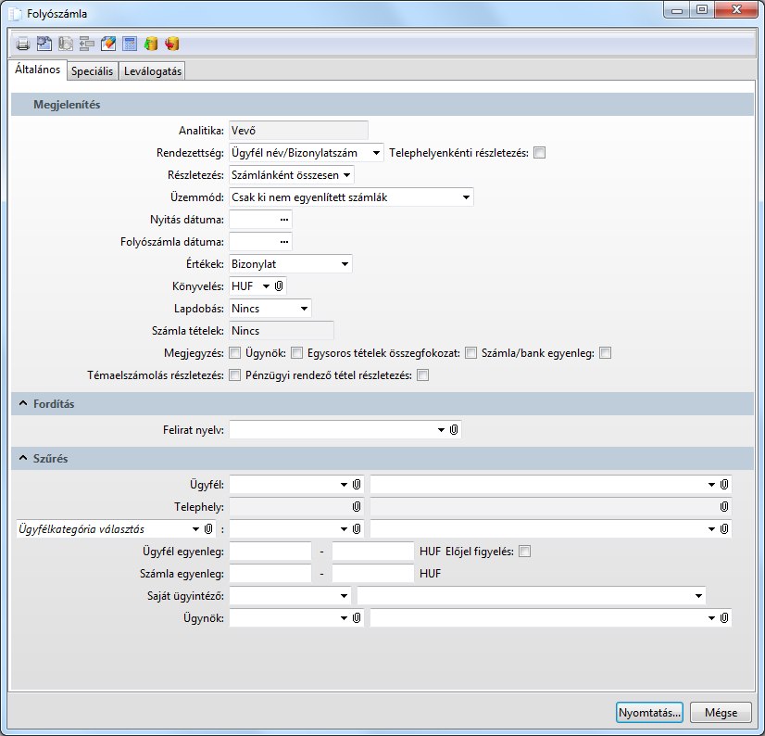Click paperclip on Telephely code field
Viewport: 765px width, 736px height.
point(357,507)
